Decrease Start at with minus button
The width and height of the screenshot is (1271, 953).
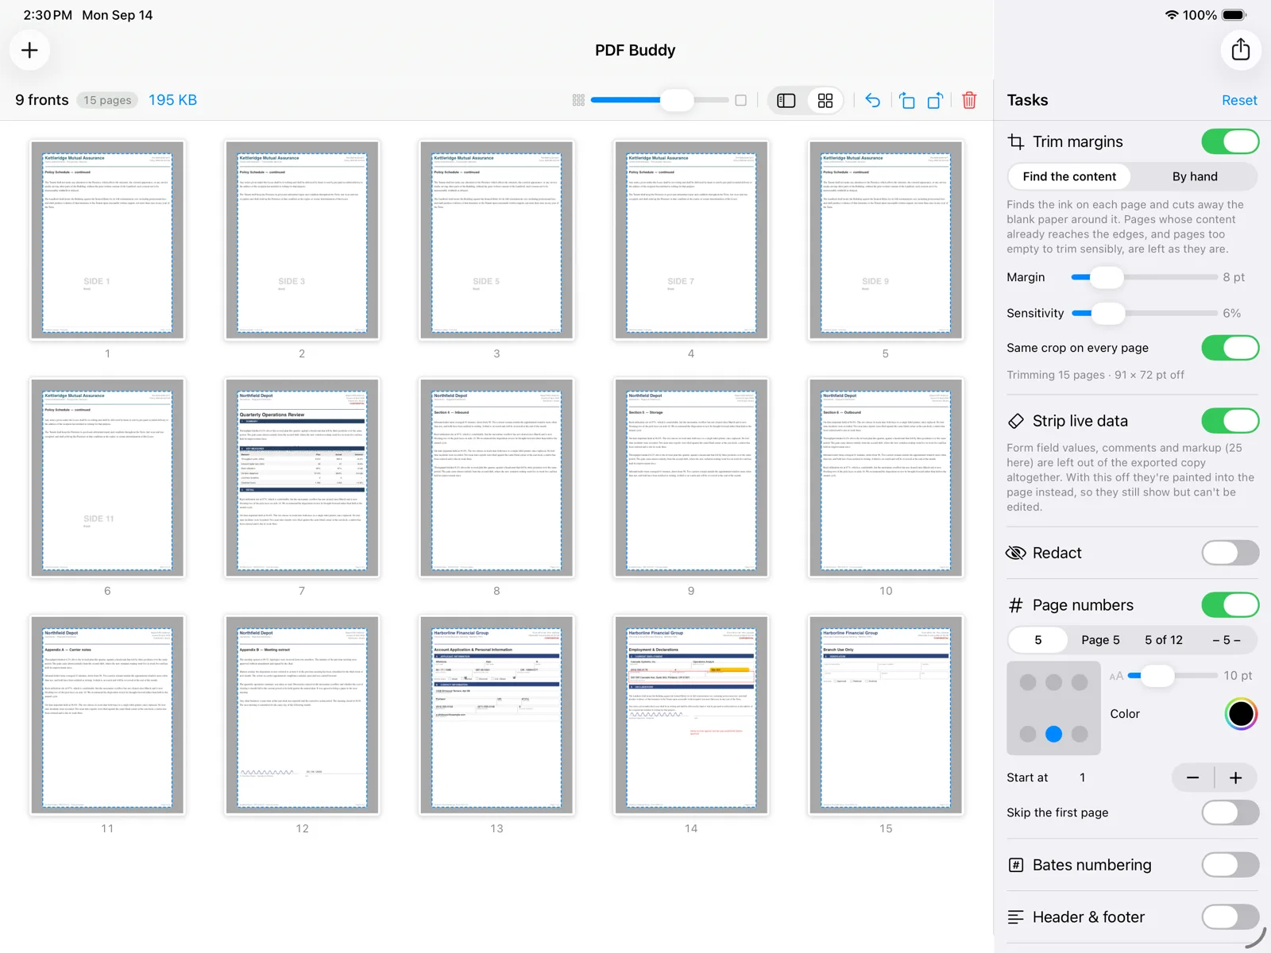tap(1193, 778)
